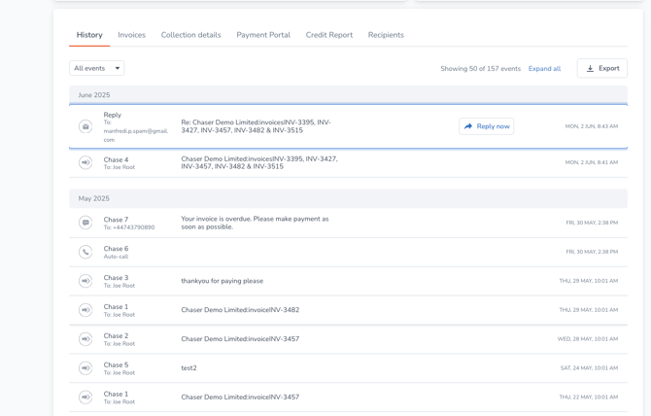Select the Credit Report tab

point(329,35)
